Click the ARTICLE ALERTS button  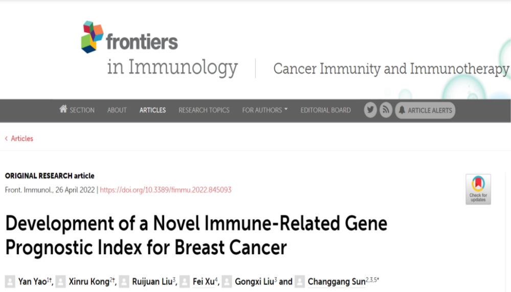(x=425, y=110)
